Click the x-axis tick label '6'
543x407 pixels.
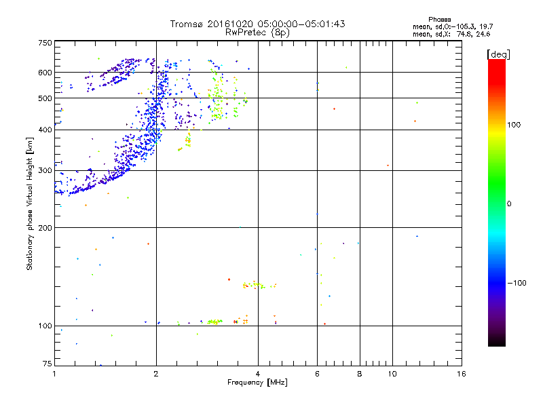tap(317, 374)
